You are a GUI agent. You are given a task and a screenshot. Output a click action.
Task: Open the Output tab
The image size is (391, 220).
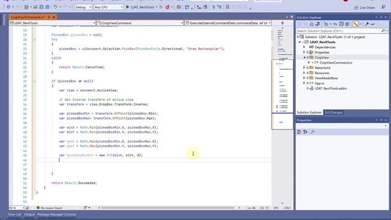pos(29,215)
